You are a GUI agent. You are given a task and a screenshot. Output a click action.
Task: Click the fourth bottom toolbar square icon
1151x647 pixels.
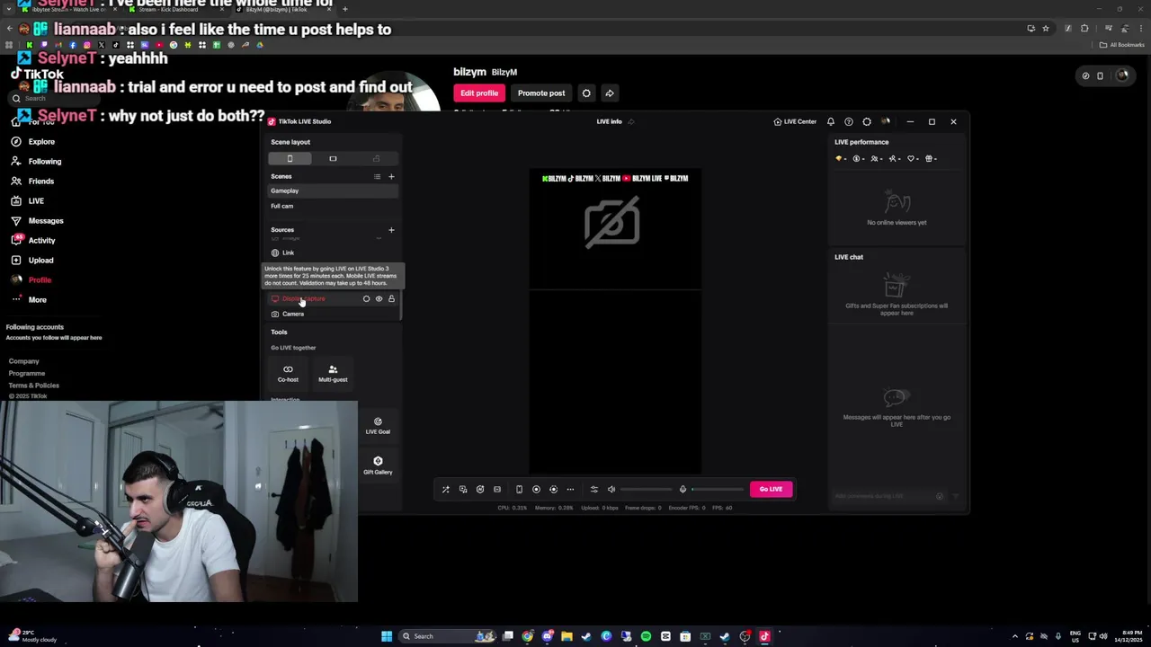[497, 489]
